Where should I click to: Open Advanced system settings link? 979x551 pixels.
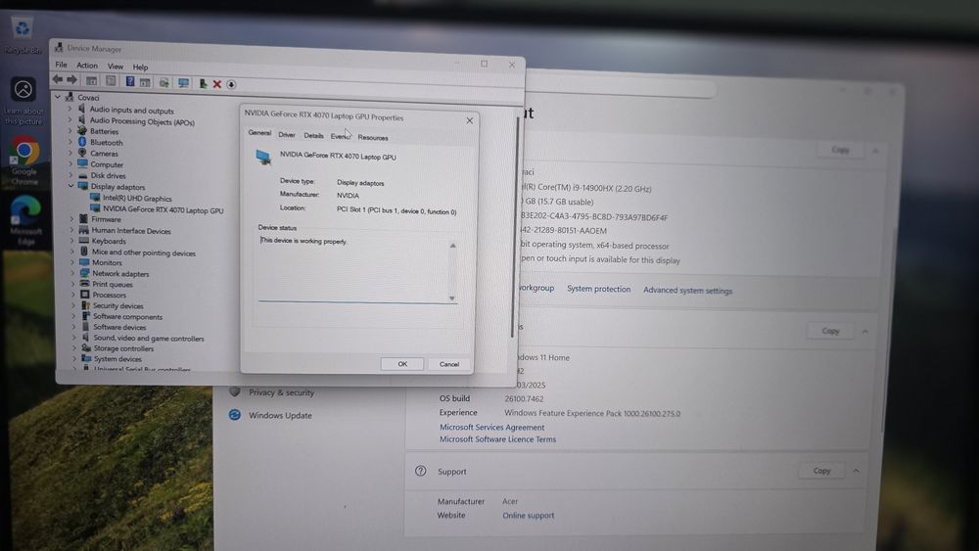pos(687,290)
